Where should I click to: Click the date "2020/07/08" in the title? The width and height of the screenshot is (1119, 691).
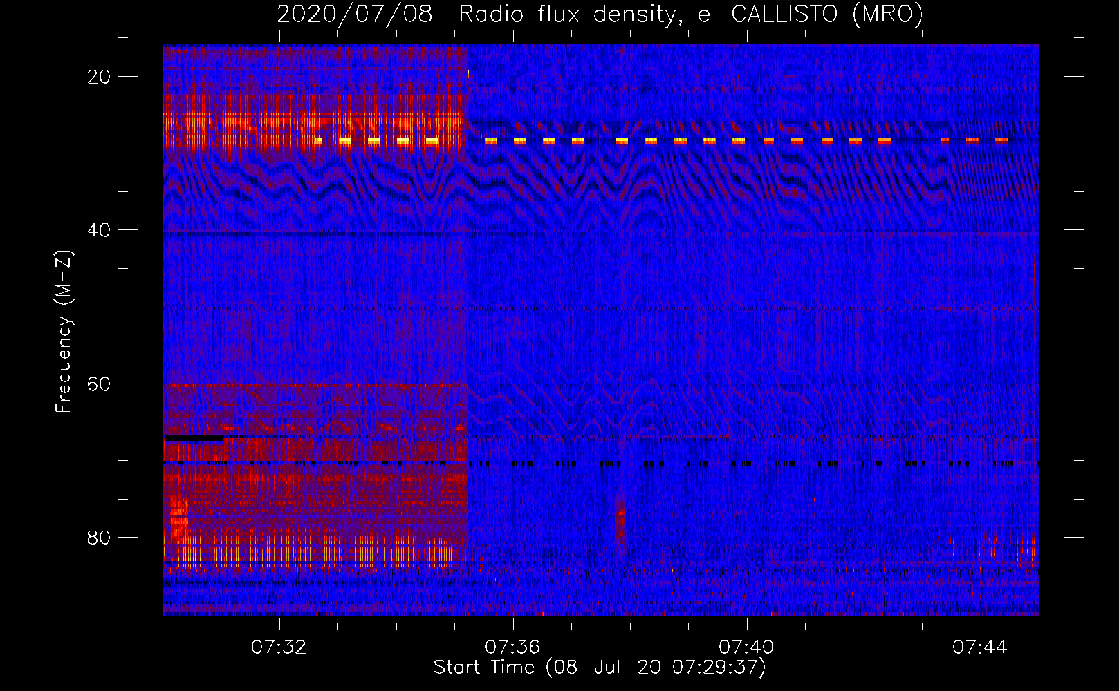pyautogui.click(x=355, y=15)
